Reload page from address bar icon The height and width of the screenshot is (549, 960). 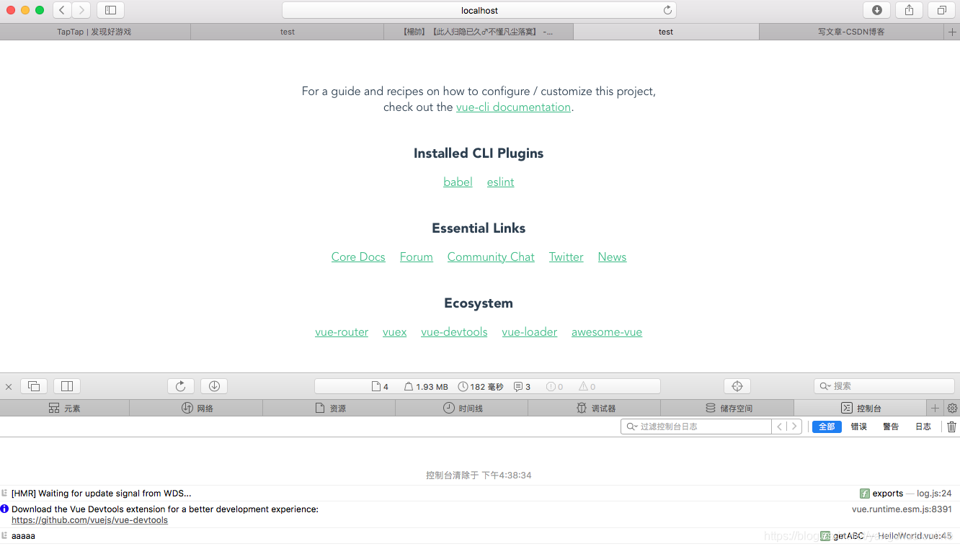tap(667, 10)
